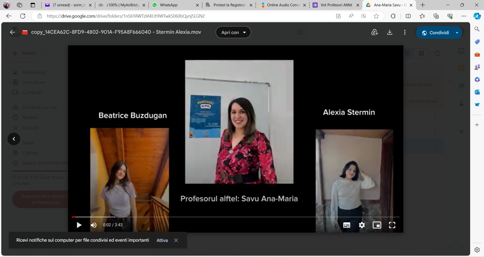Activate picture-in-picture mode

tap(377, 225)
